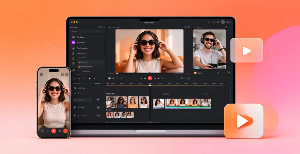Screen dimensions: 300x154
Task: Toggle the bottom track's square visibility box
Action: [x=75, y=115]
